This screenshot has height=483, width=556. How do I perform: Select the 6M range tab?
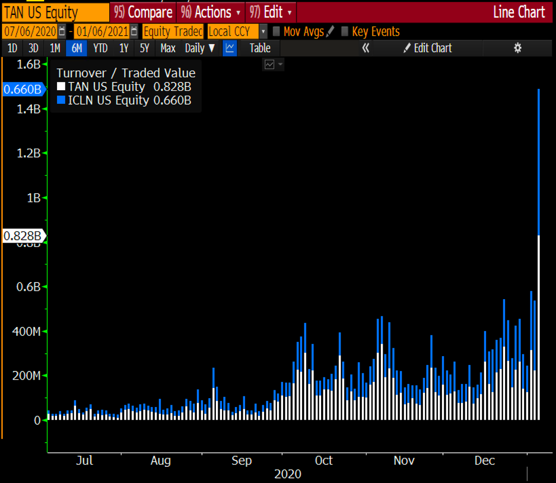(x=76, y=48)
